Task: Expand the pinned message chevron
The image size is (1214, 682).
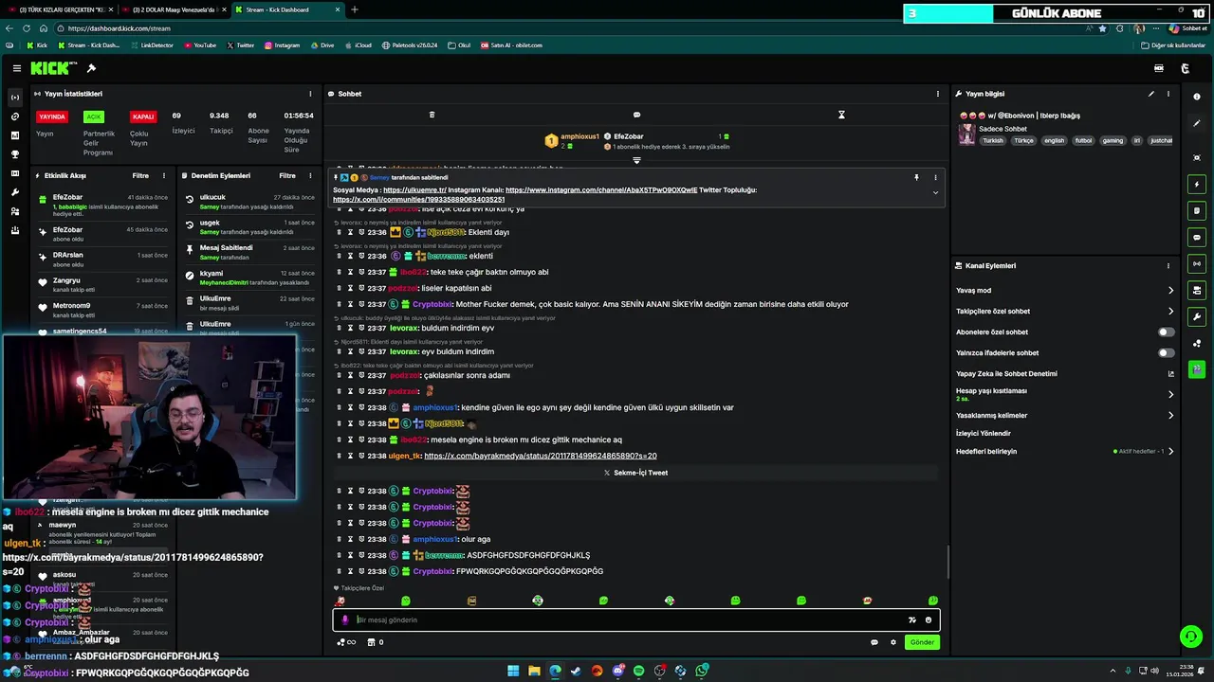Action: 935,192
